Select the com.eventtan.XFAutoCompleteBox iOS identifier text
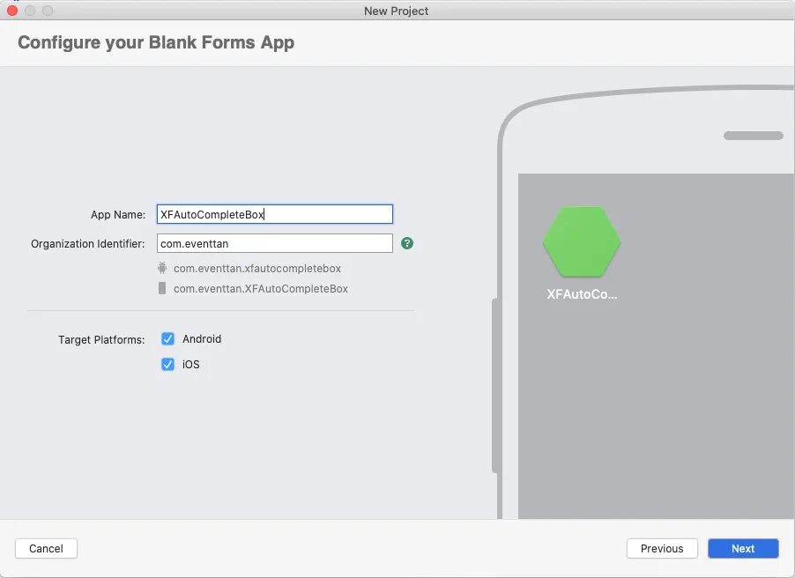Image resolution: width=795 pixels, height=578 pixels. tap(261, 288)
